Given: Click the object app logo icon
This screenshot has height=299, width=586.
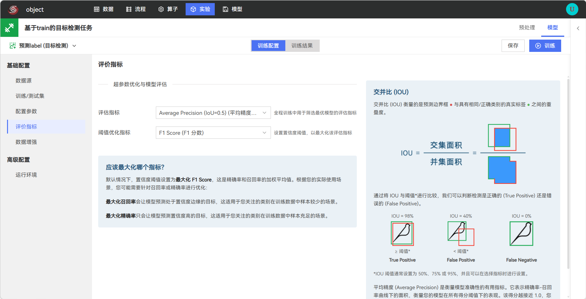Looking at the screenshot, I should (x=13, y=10).
